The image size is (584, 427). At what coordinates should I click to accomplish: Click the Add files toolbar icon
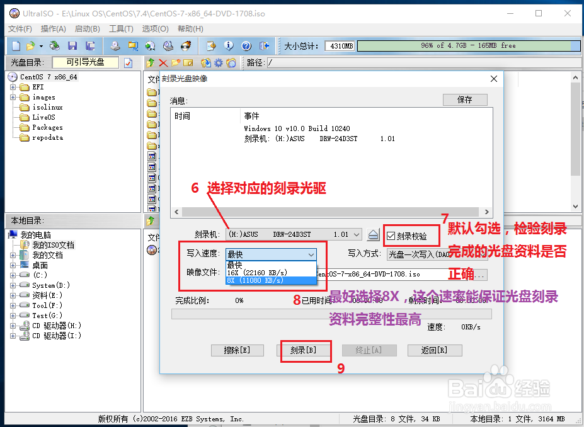pos(211,46)
